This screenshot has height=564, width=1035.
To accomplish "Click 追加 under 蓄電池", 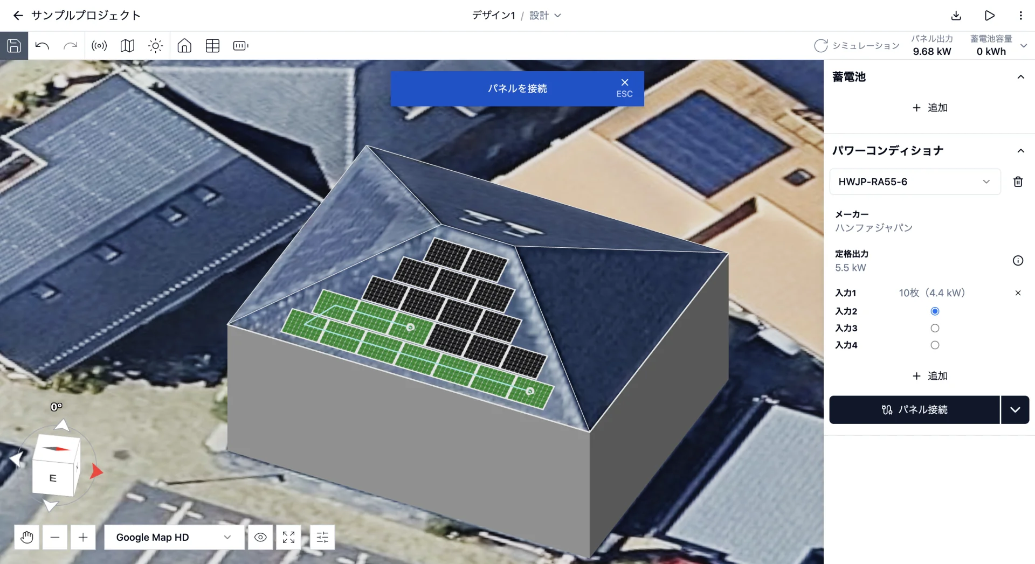I will pos(930,108).
